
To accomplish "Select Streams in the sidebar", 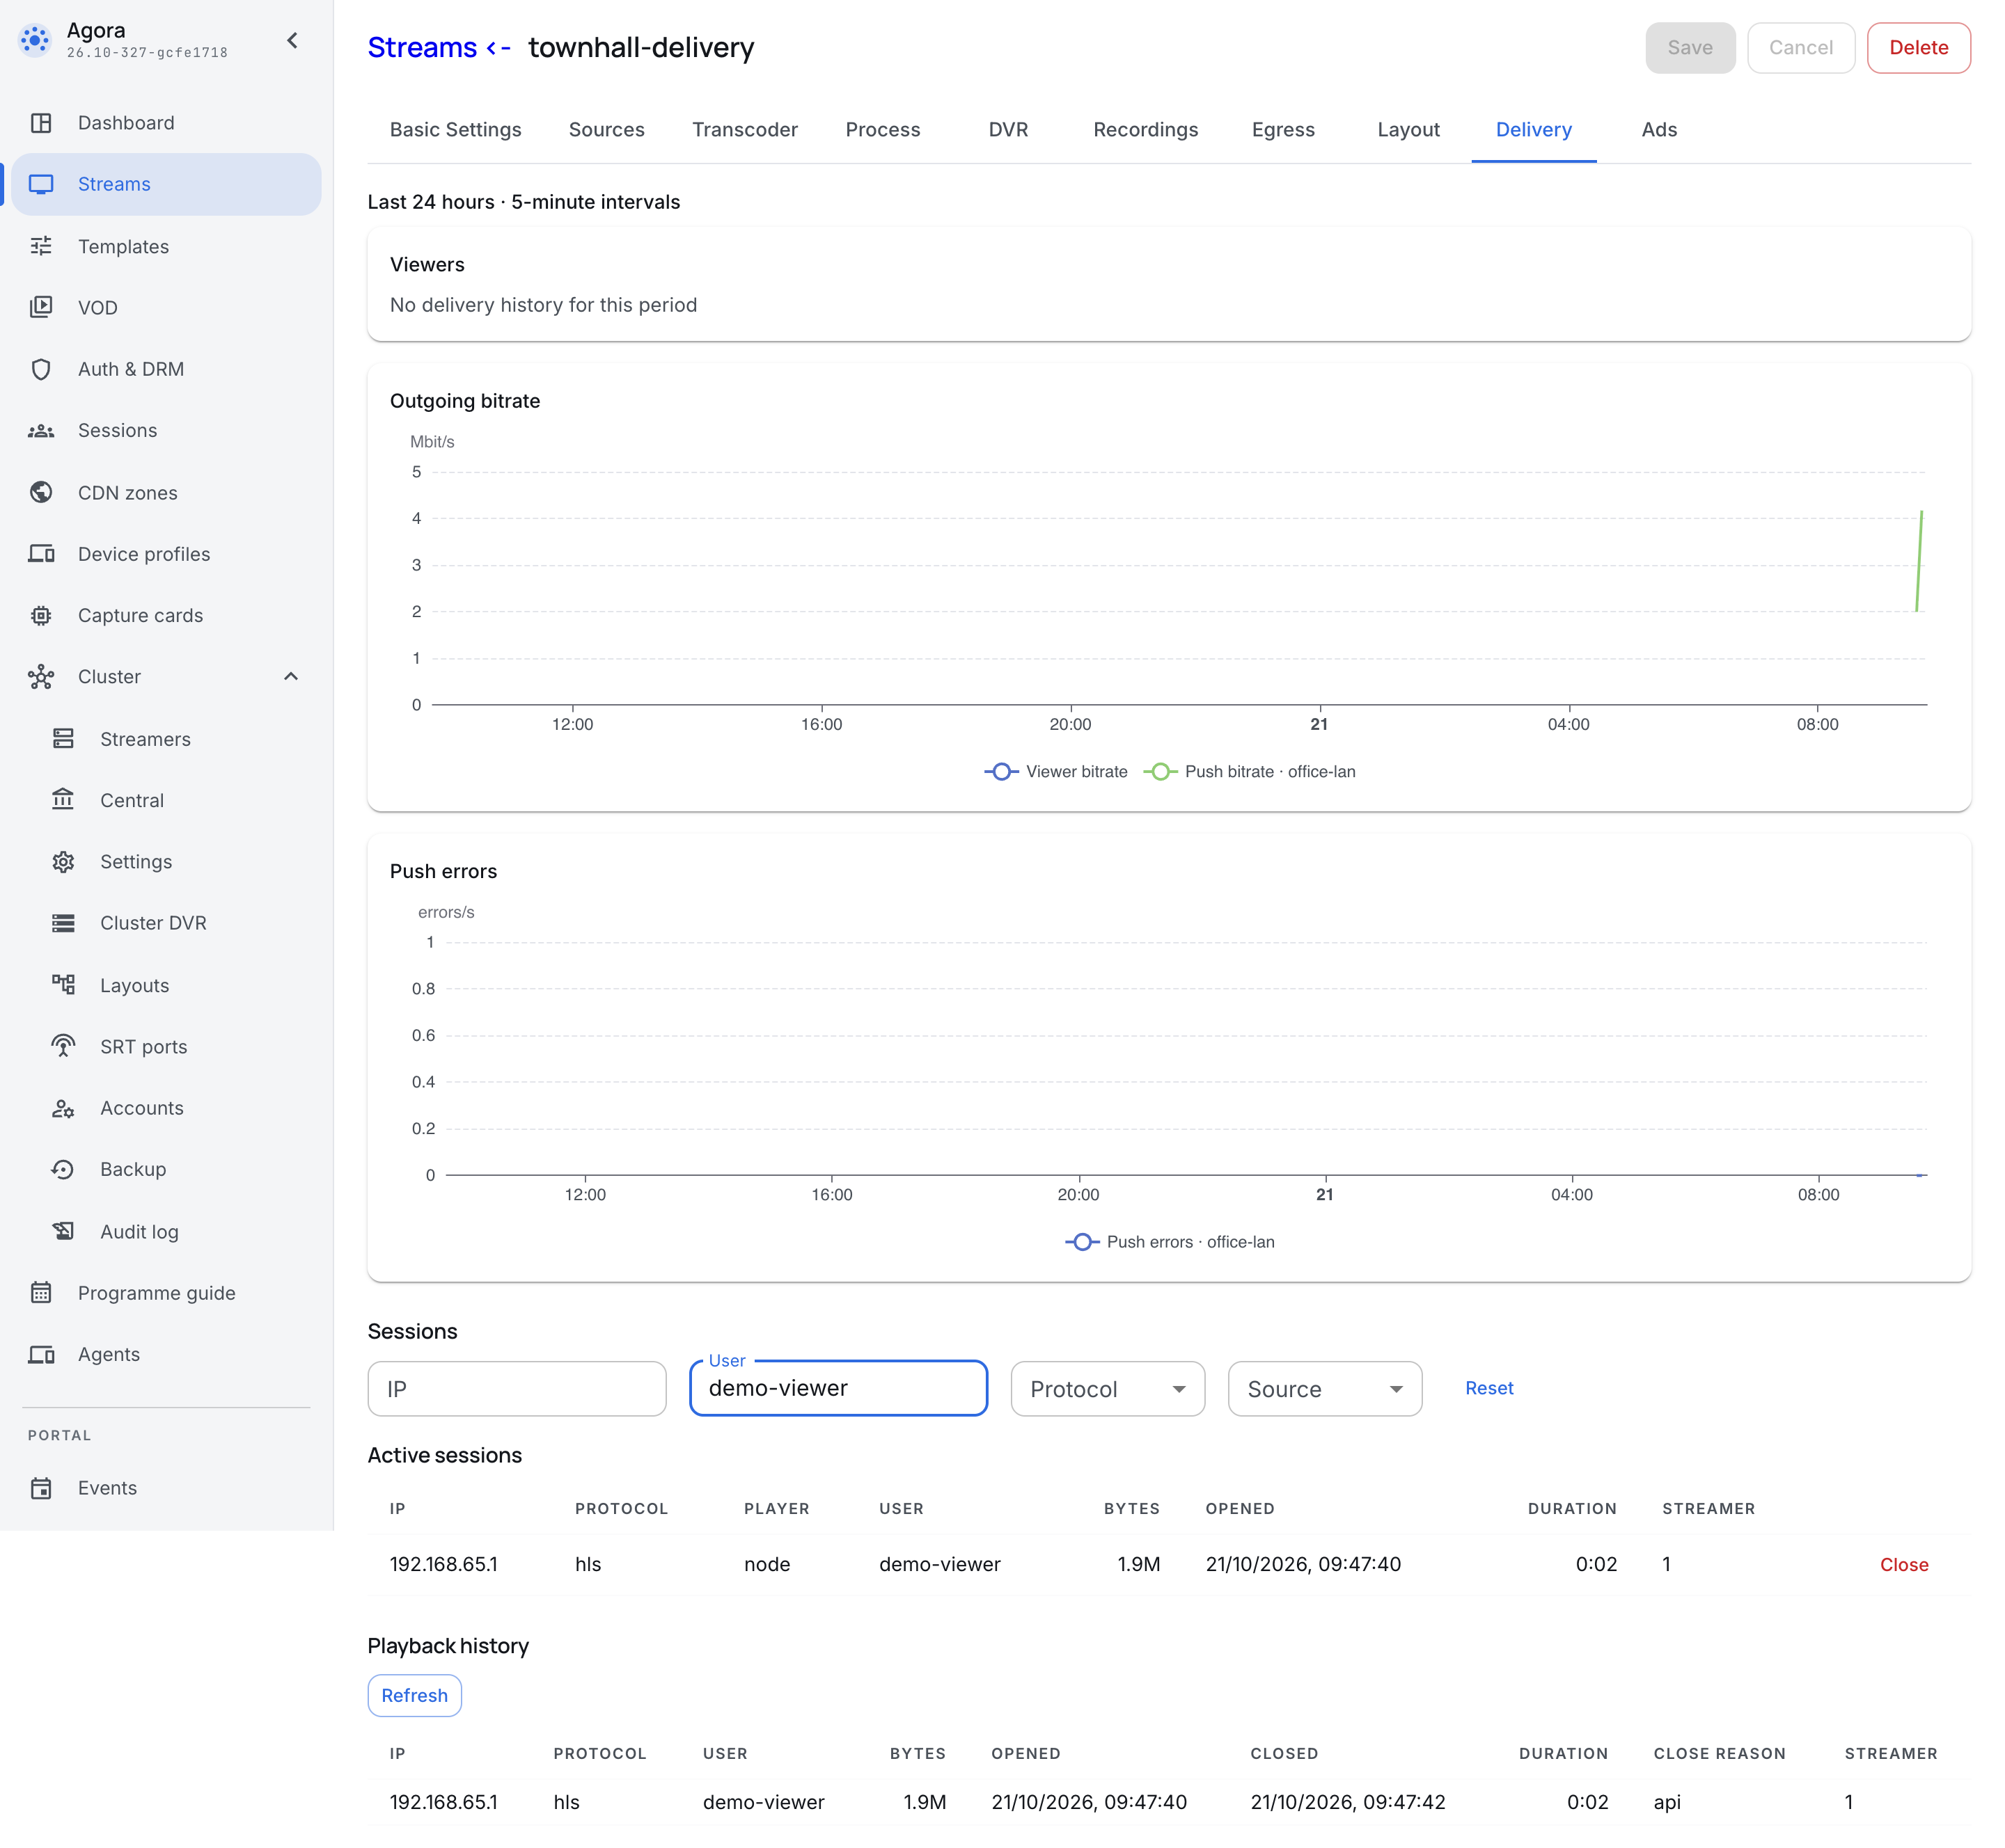I will 167,184.
